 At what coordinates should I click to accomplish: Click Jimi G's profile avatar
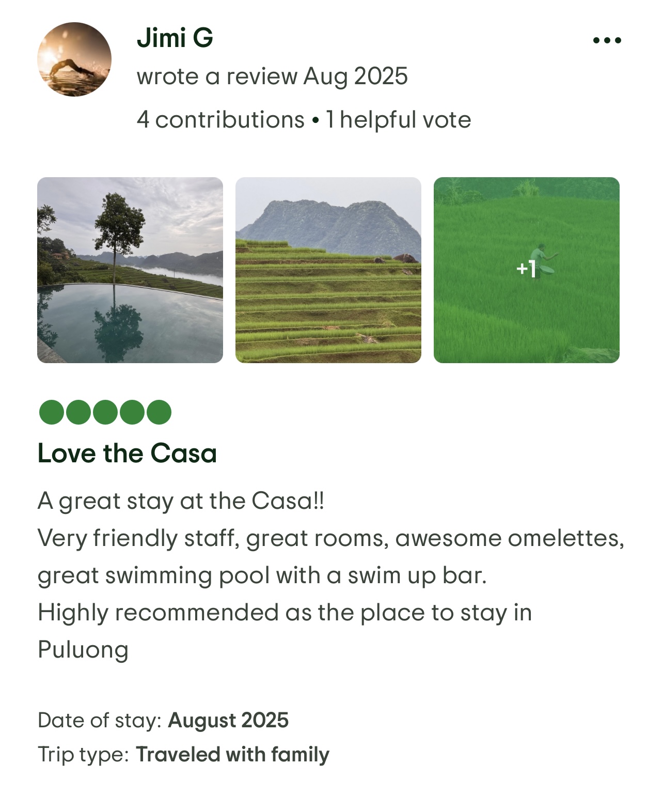(x=74, y=59)
